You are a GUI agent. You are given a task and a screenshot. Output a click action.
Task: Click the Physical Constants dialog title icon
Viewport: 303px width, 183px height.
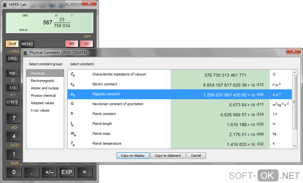25,52
